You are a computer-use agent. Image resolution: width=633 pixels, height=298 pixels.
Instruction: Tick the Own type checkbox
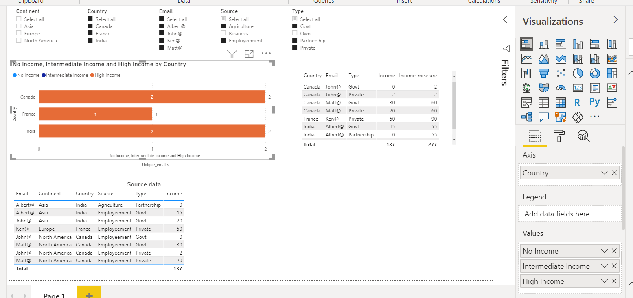pos(295,33)
